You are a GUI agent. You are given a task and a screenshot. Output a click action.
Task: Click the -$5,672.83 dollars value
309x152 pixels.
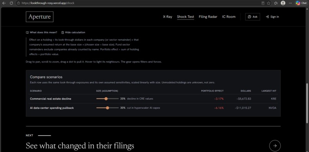pyautogui.click(x=244, y=99)
